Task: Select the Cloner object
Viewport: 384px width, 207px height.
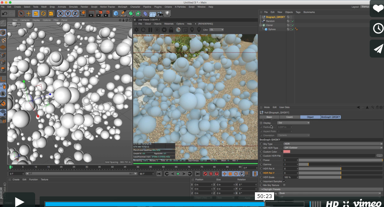Action: (x=269, y=25)
